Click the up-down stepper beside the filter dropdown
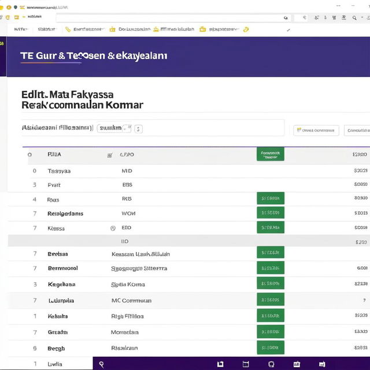The height and width of the screenshot is (370, 370). click(x=139, y=129)
